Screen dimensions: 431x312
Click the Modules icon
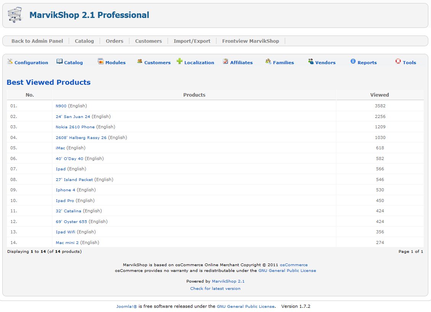(101, 61)
